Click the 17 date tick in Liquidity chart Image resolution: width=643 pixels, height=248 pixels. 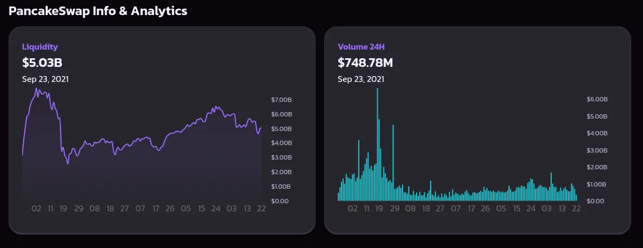click(x=156, y=208)
